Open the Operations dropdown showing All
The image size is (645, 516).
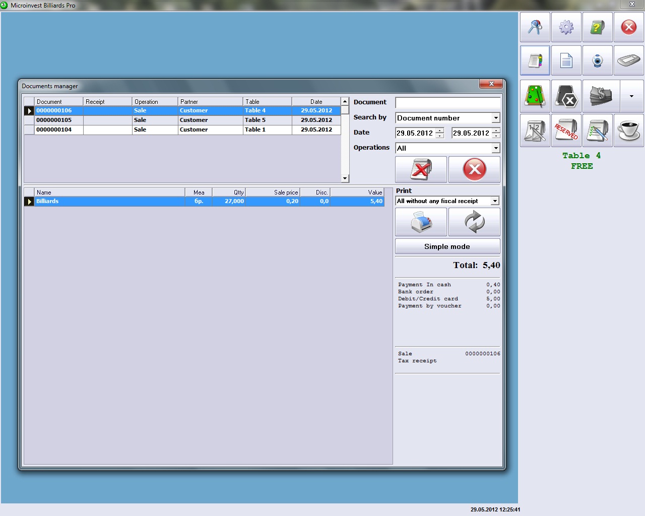496,148
